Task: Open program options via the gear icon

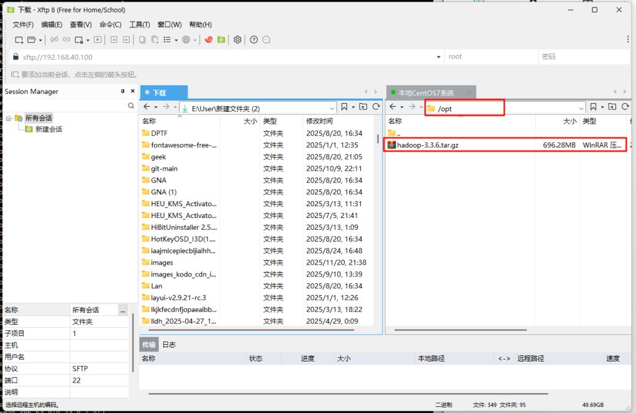Action: (x=237, y=40)
